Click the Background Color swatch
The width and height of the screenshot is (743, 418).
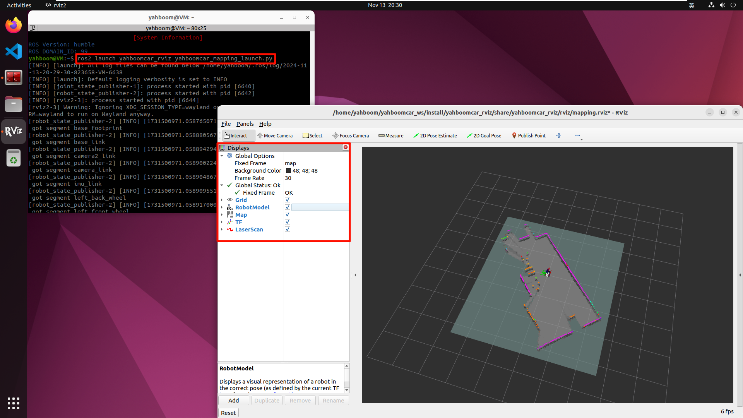[x=288, y=170]
